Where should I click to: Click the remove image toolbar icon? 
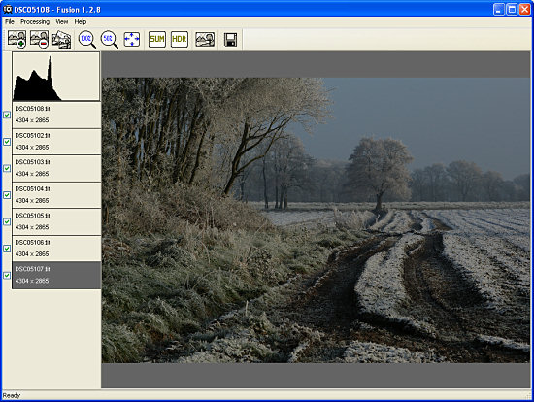39,39
